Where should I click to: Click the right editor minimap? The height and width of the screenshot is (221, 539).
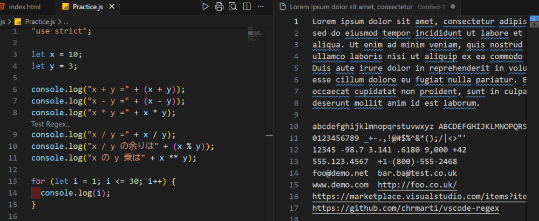pos(534,21)
